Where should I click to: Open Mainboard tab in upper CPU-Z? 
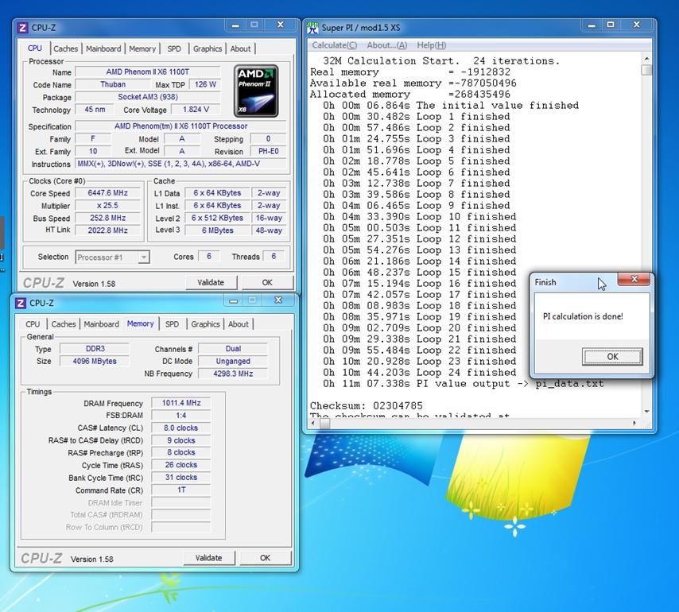click(x=103, y=48)
